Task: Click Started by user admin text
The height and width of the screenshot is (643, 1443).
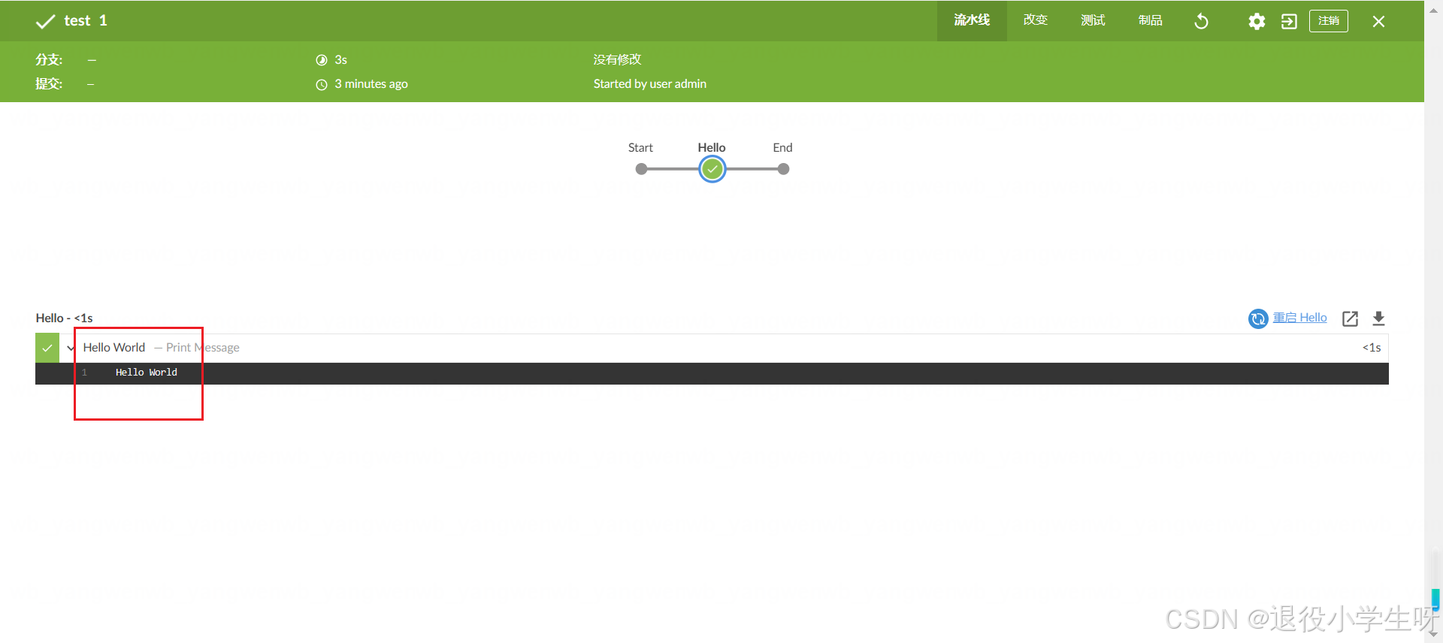Action: (x=650, y=83)
